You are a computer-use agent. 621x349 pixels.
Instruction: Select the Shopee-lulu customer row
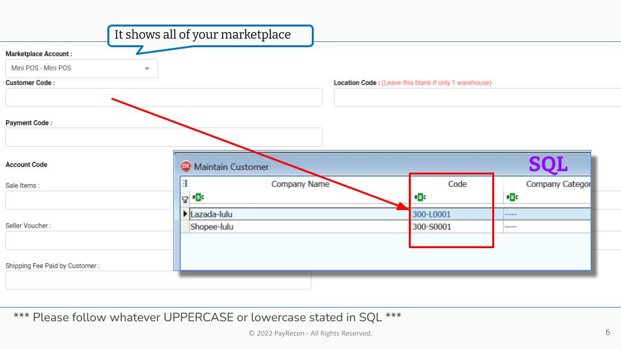pos(386,227)
